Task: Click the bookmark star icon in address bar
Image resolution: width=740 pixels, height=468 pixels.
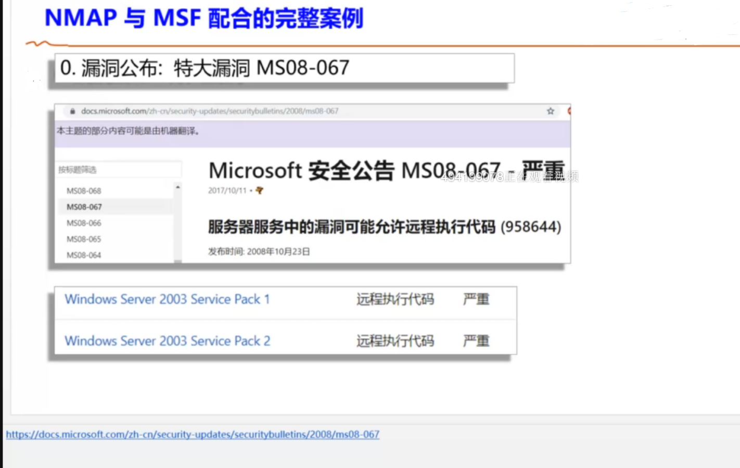Action: coord(551,111)
